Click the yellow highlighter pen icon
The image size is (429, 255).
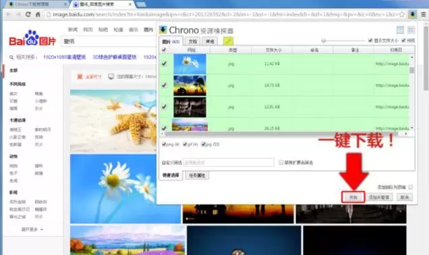point(228,41)
